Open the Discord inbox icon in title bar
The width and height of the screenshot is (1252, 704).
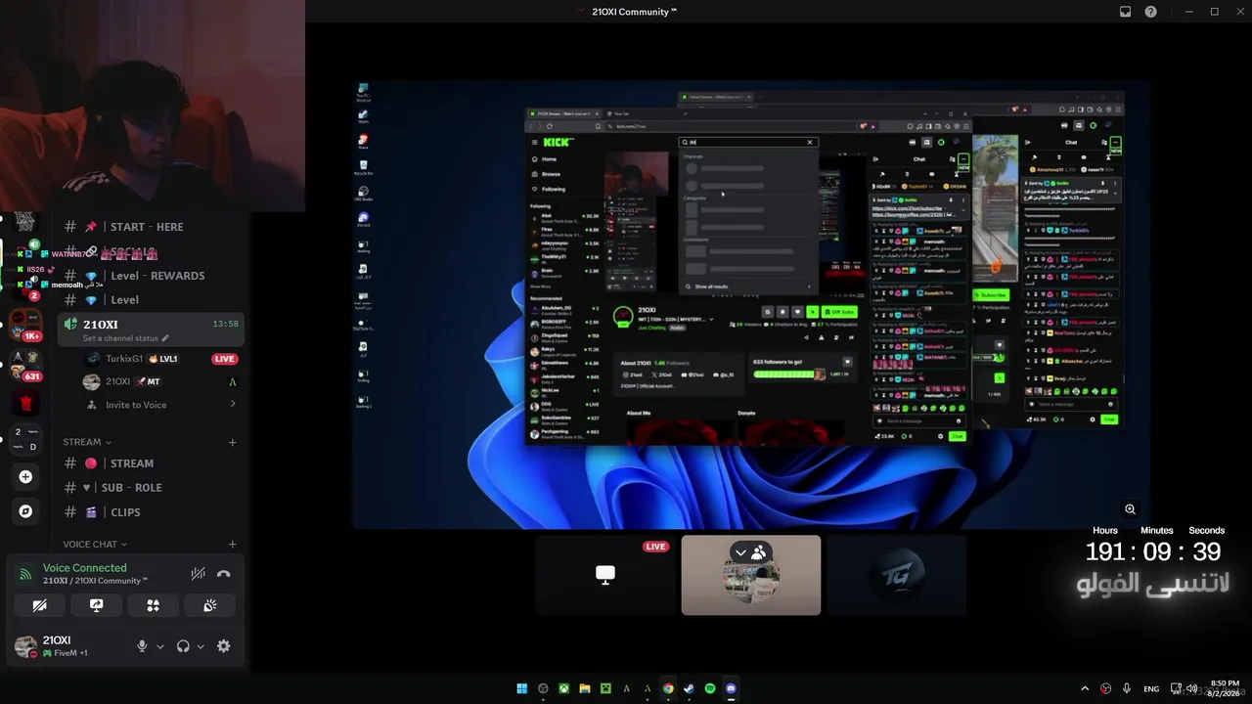click(1126, 12)
